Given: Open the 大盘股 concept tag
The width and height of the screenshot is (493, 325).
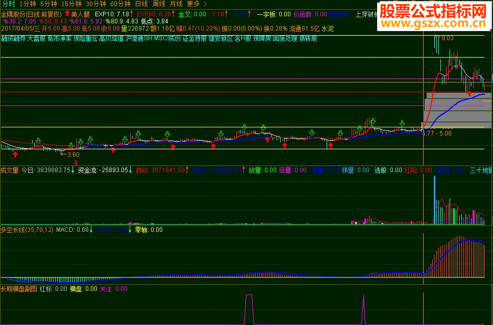Looking at the screenshot, I should pyautogui.click(x=36, y=39).
